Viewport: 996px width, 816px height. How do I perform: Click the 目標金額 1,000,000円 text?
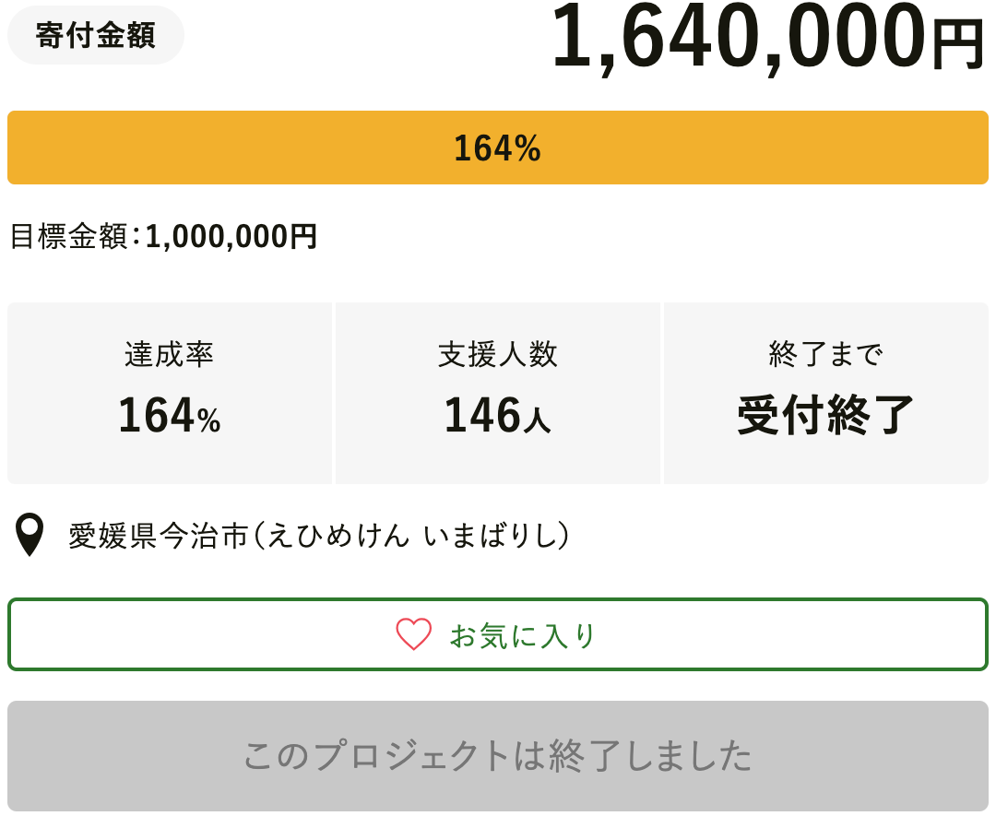(163, 236)
